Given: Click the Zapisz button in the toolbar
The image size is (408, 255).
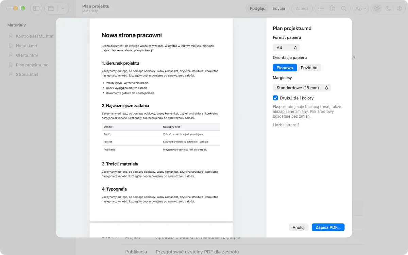Looking at the screenshot, I should (x=302, y=8).
